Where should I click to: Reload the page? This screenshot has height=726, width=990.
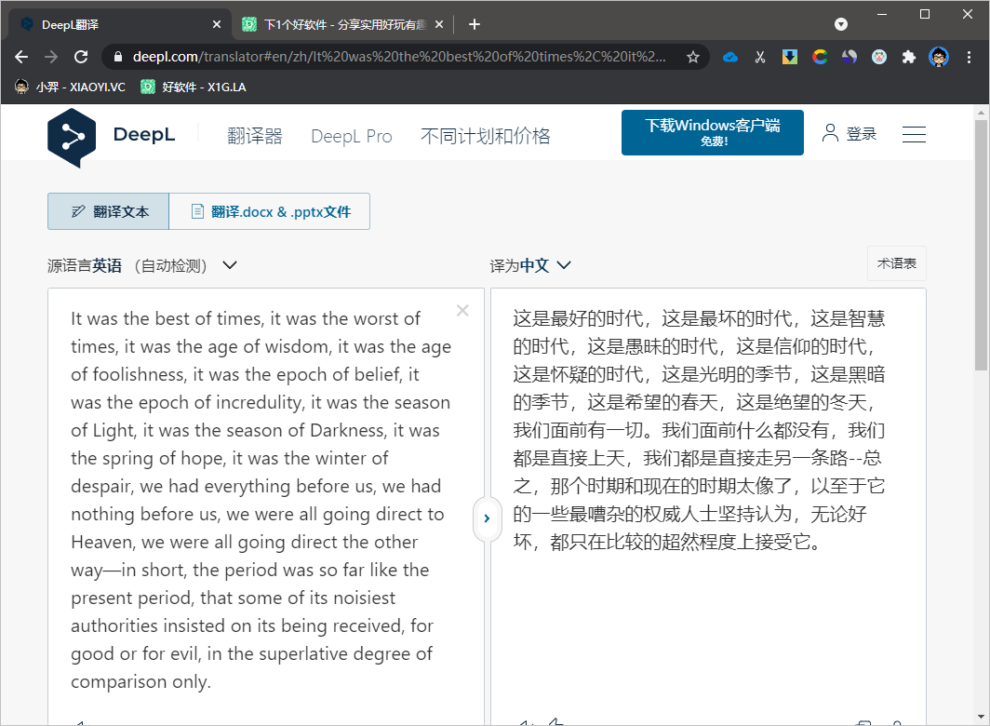point(81,57)
